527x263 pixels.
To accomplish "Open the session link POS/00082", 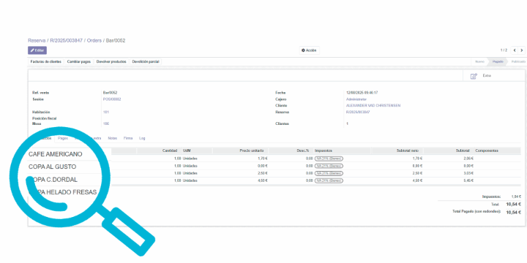I will pos(112,99).
